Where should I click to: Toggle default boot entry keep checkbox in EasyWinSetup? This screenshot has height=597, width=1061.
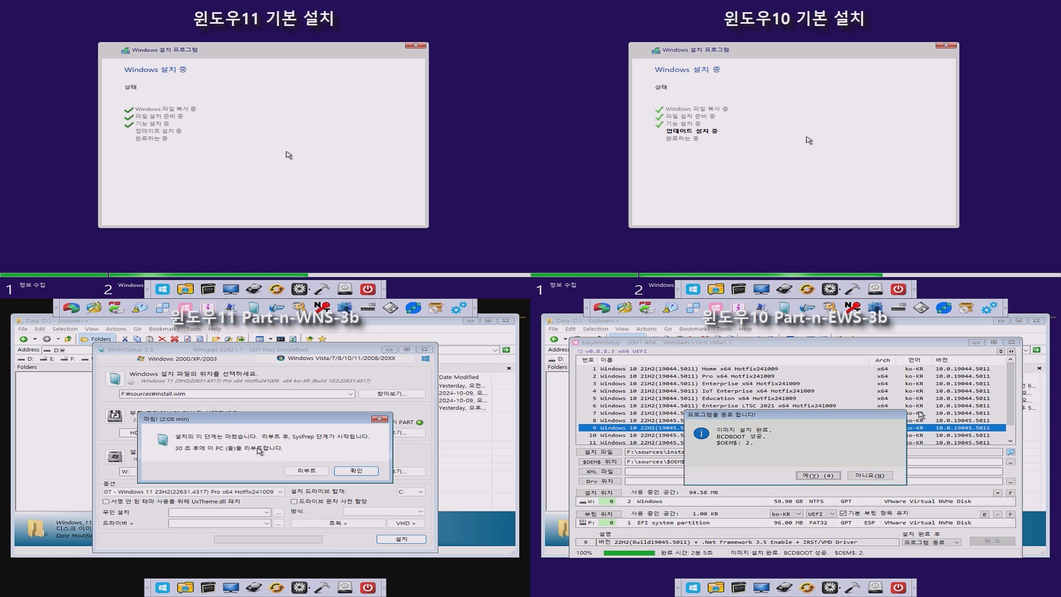(843, 514)
